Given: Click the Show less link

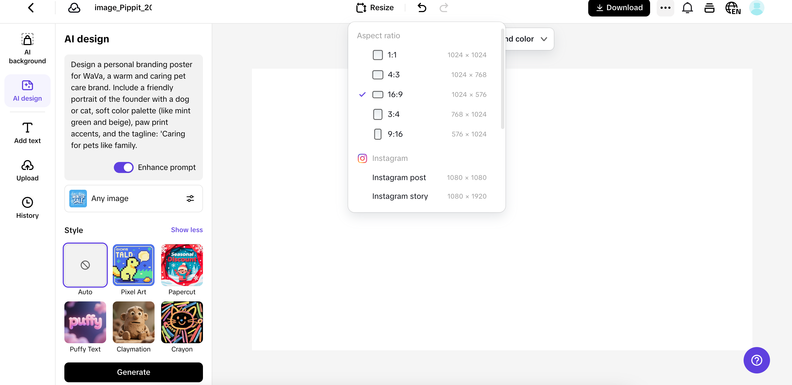Looking at the screenshot, I should click(187, 230).
